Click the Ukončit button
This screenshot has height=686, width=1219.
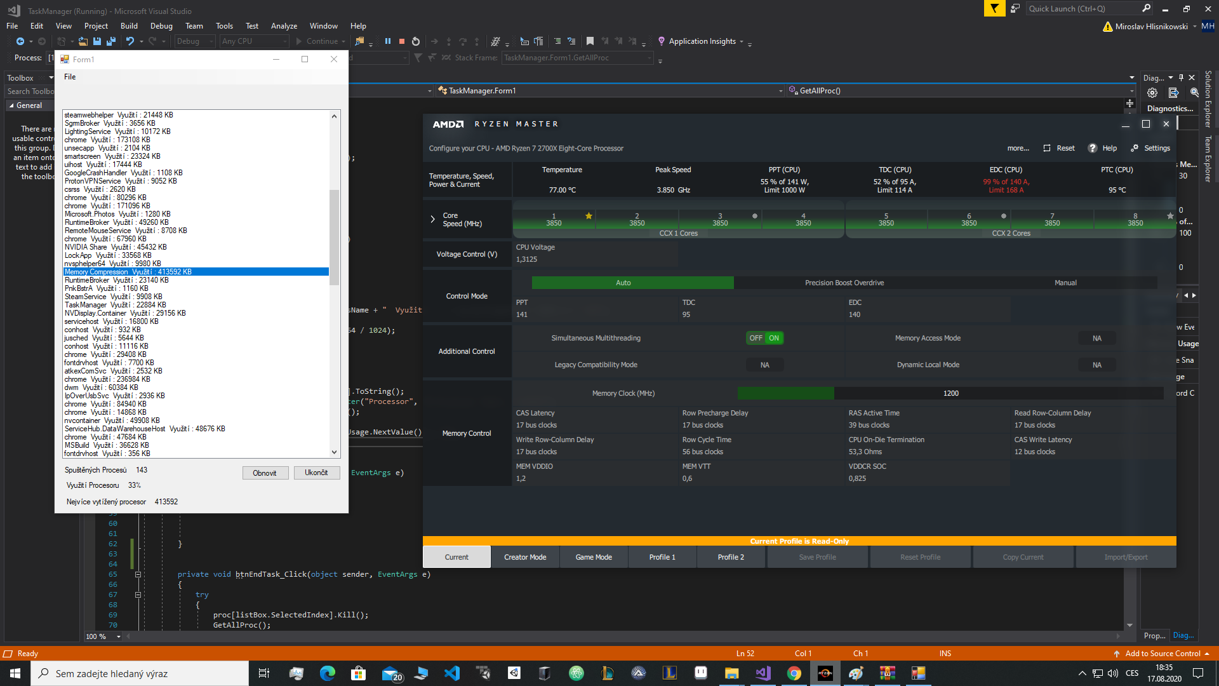pyautogui.click(x=316, y=473)
